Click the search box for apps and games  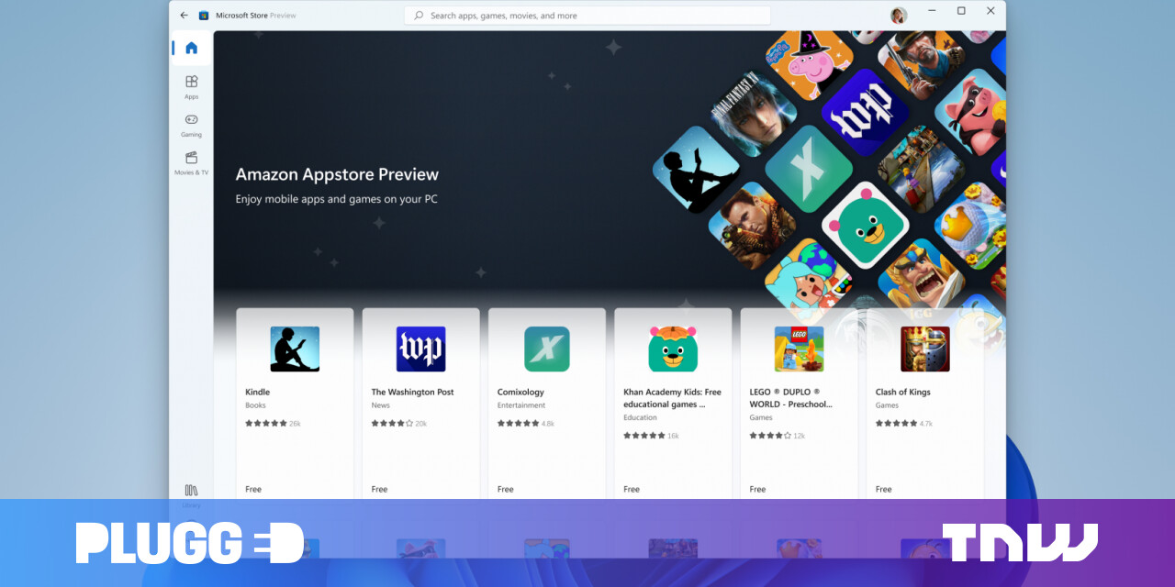587,16
